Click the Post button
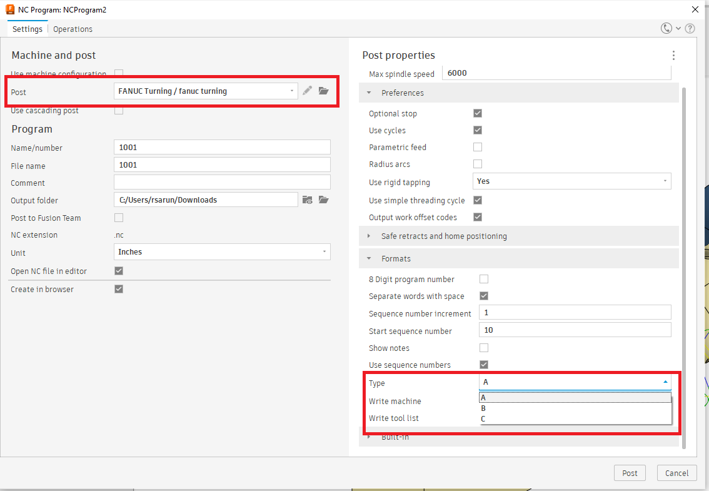The width and height of the screenshot is (709, 491). 630,473
